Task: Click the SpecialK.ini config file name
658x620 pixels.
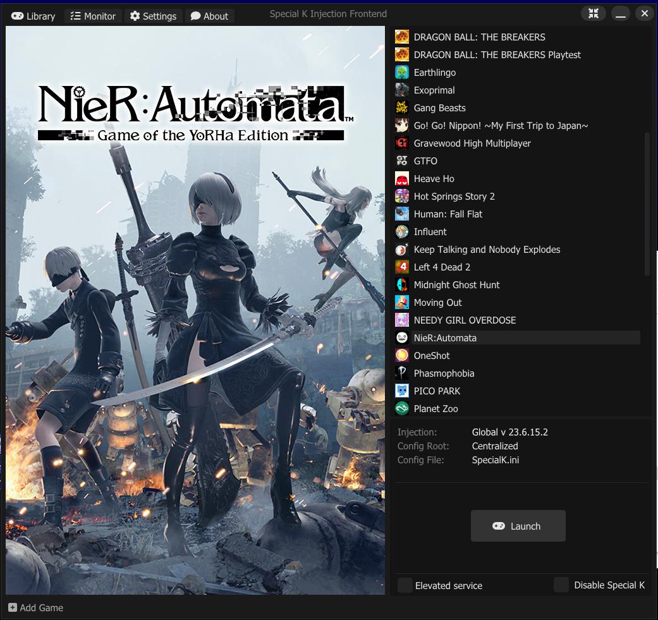Action: [495, 459]
